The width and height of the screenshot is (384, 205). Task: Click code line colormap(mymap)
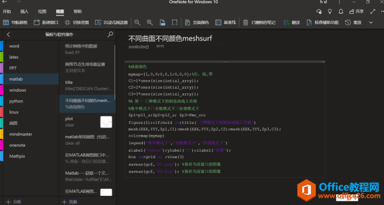(146, 136)
